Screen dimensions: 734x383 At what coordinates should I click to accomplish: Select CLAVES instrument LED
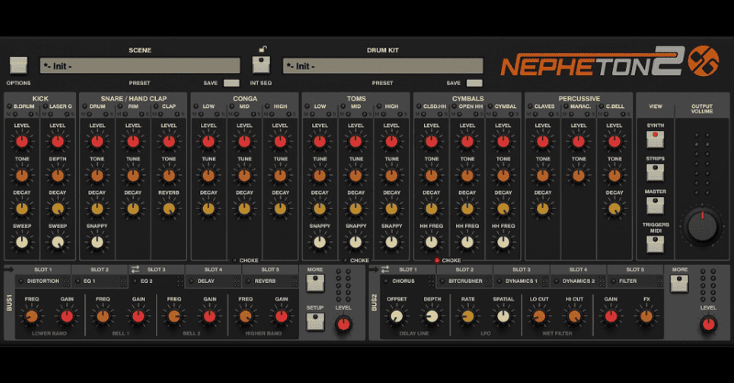[530, 106]
